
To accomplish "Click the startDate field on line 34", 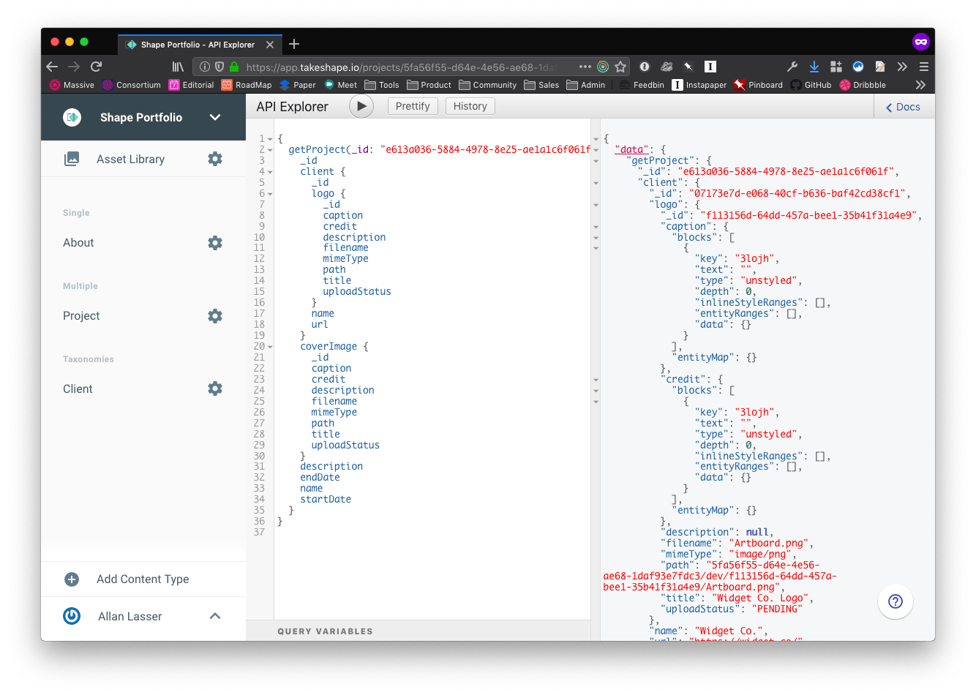I will 326,500.
